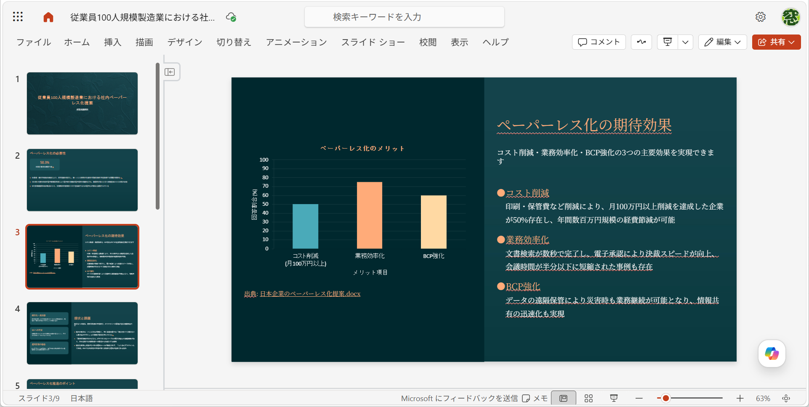Open the ファイル menu
This screenshot has height=407, width=809.
pos(34,42)
